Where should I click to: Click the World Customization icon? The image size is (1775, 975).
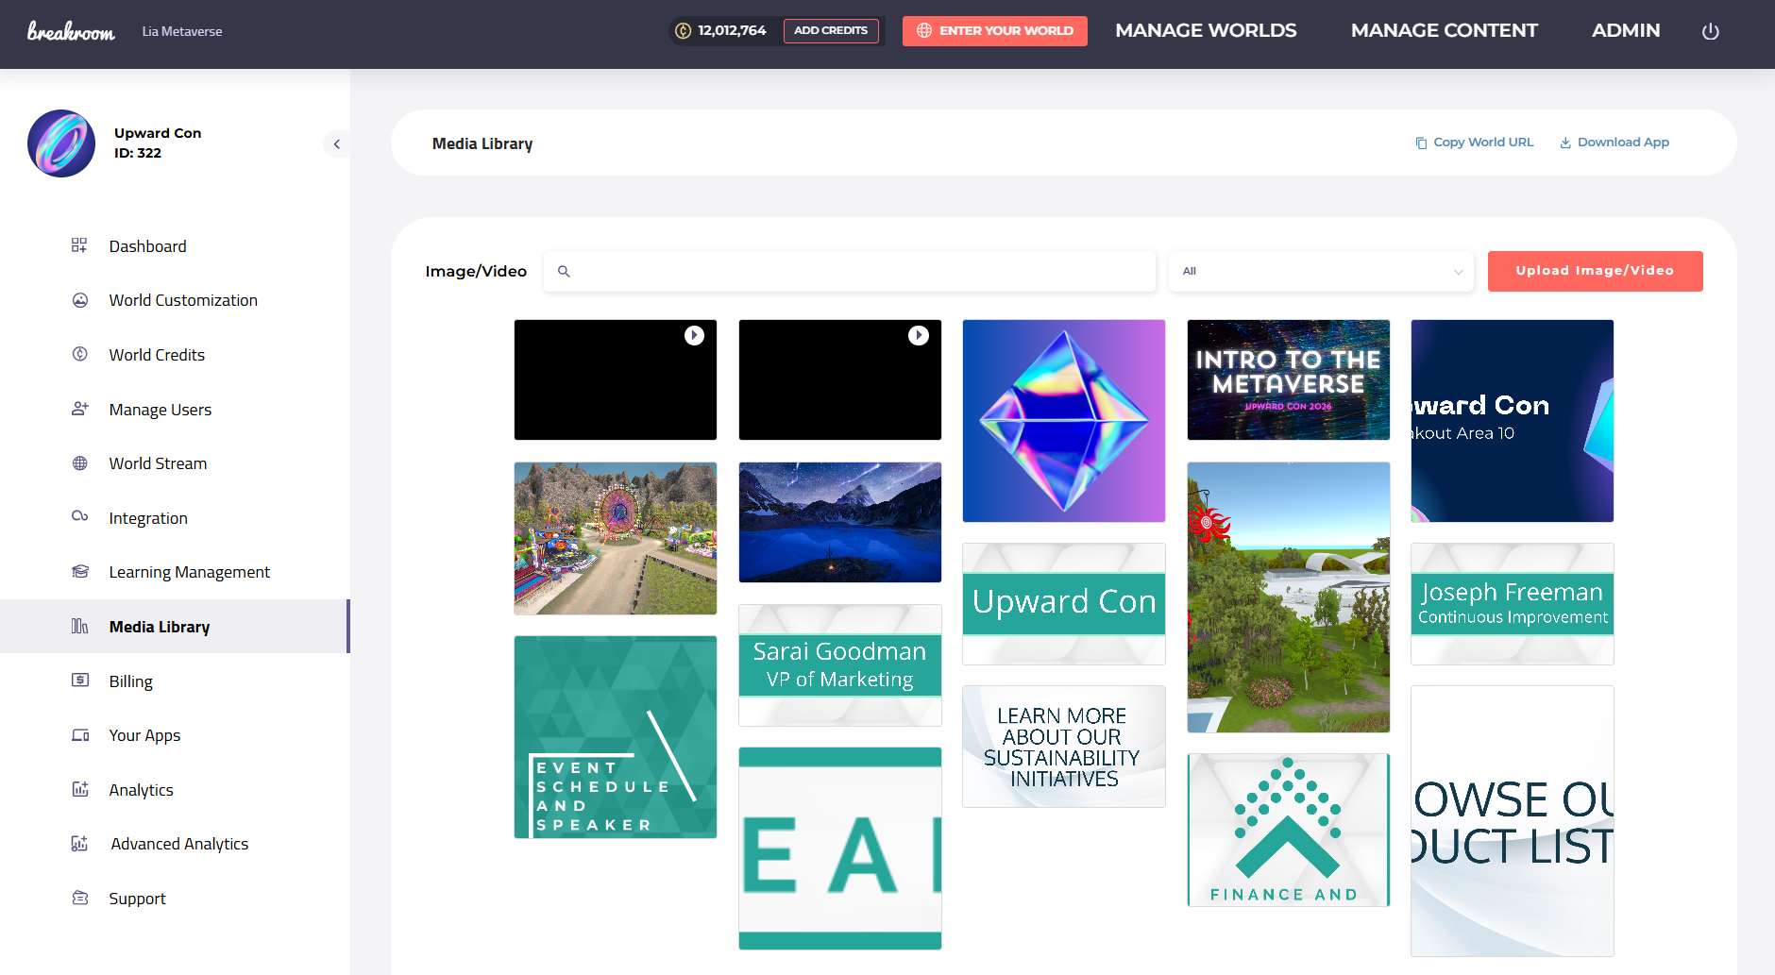coord(80,300)
